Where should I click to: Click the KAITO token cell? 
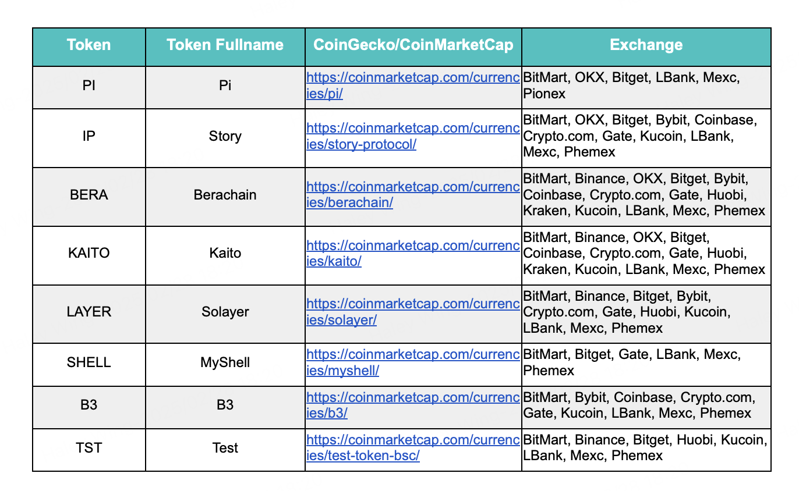click(89, 254)
